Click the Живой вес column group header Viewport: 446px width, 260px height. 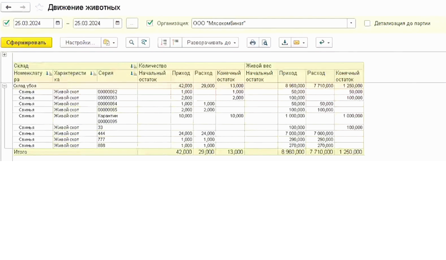tap(304, 66)
